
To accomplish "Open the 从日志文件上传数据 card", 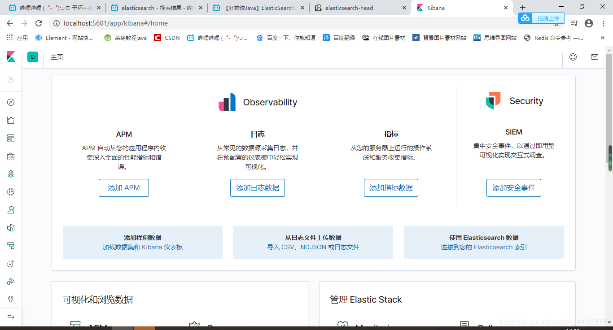I will (313, 243).
